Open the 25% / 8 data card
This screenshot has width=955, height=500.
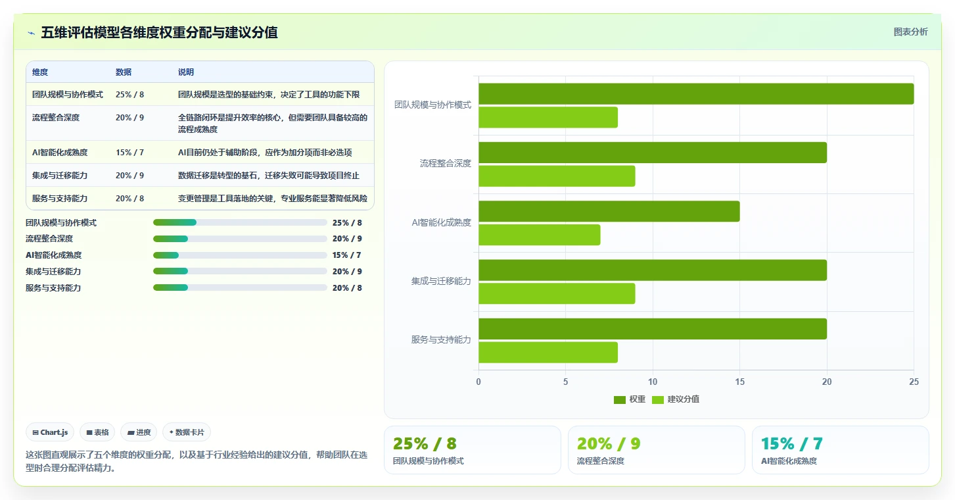point(473,450)
